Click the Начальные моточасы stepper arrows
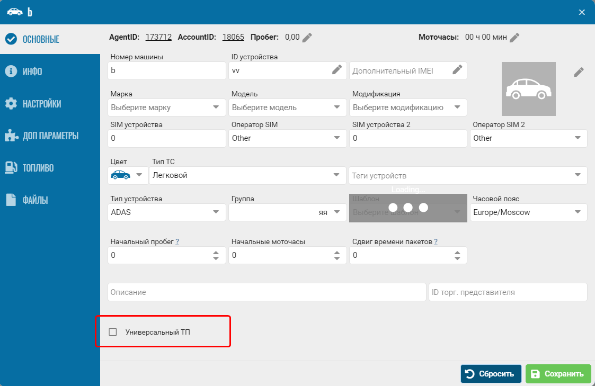 point(337,255)
